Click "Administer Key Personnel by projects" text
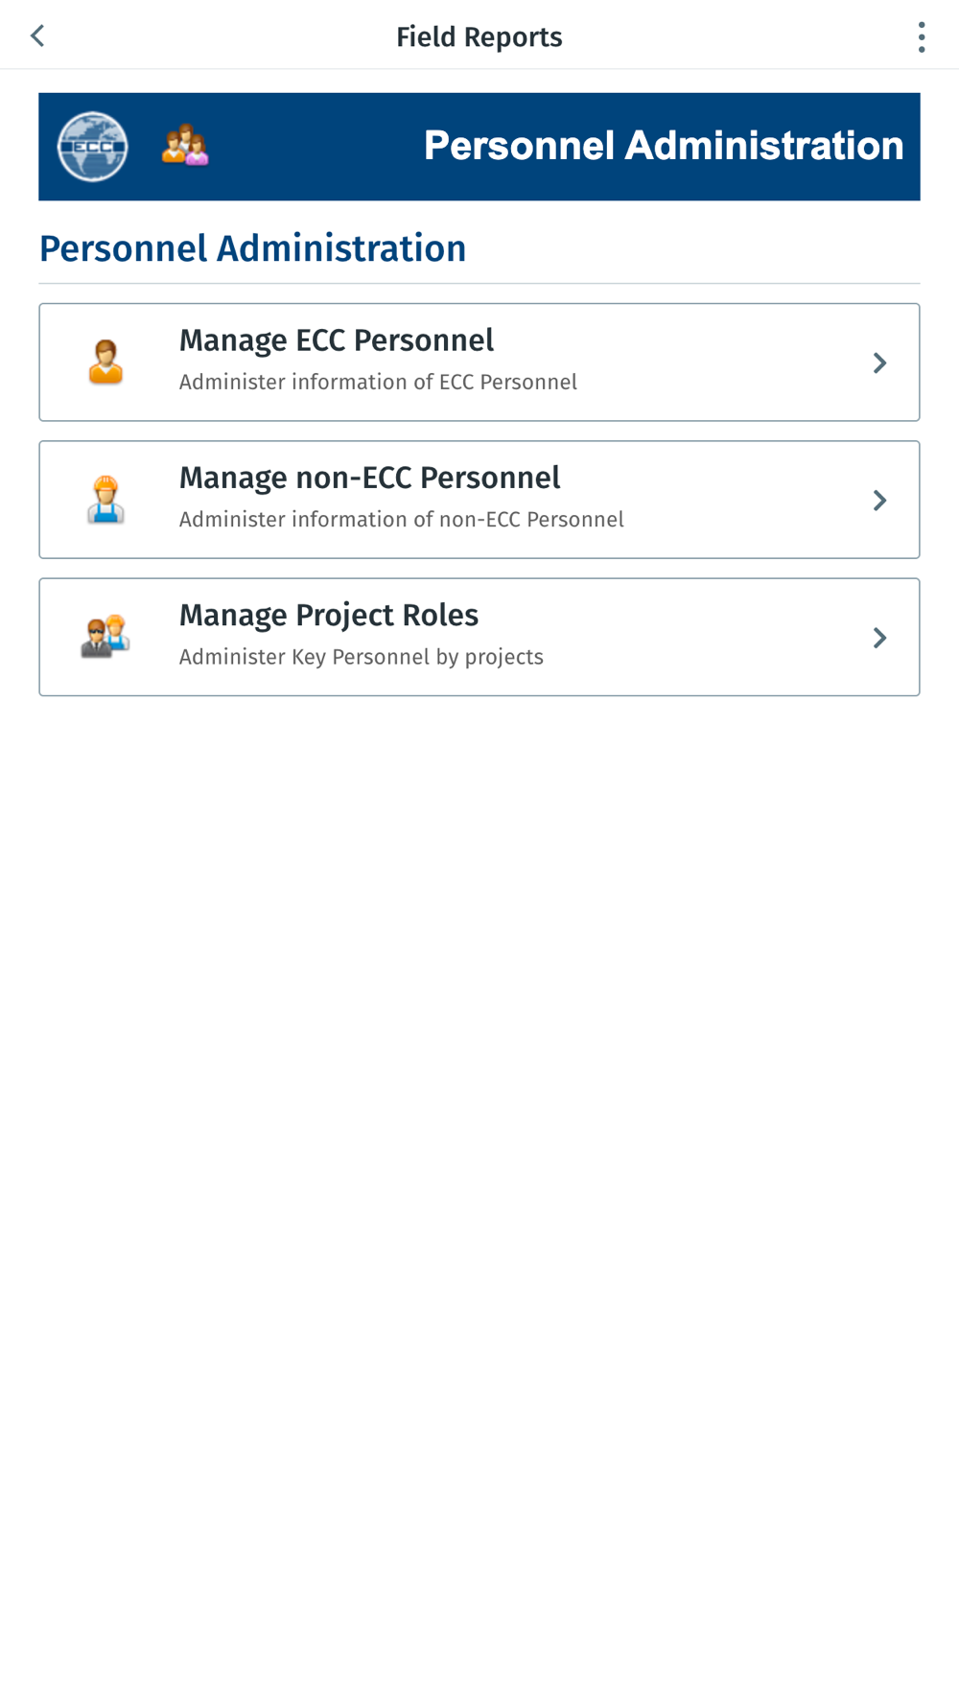959x1705 pixels. (361, 657)
